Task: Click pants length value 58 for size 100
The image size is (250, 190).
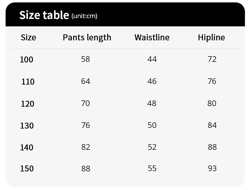Action: point(86,59)
